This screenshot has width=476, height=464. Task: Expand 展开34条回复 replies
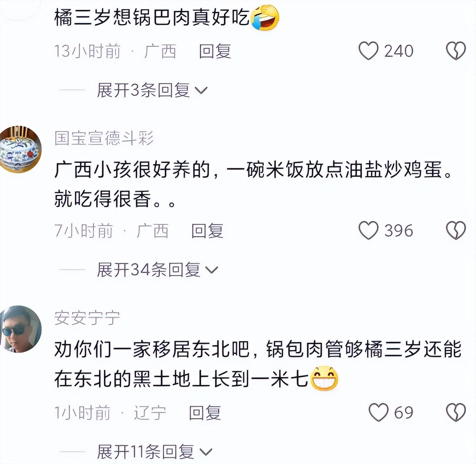pyautogui.click(x=157, y=270)
